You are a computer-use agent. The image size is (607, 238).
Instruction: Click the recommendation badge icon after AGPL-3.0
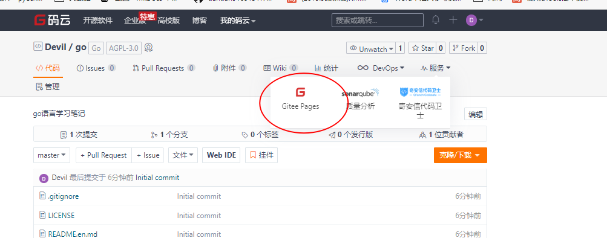coord(149,48)
